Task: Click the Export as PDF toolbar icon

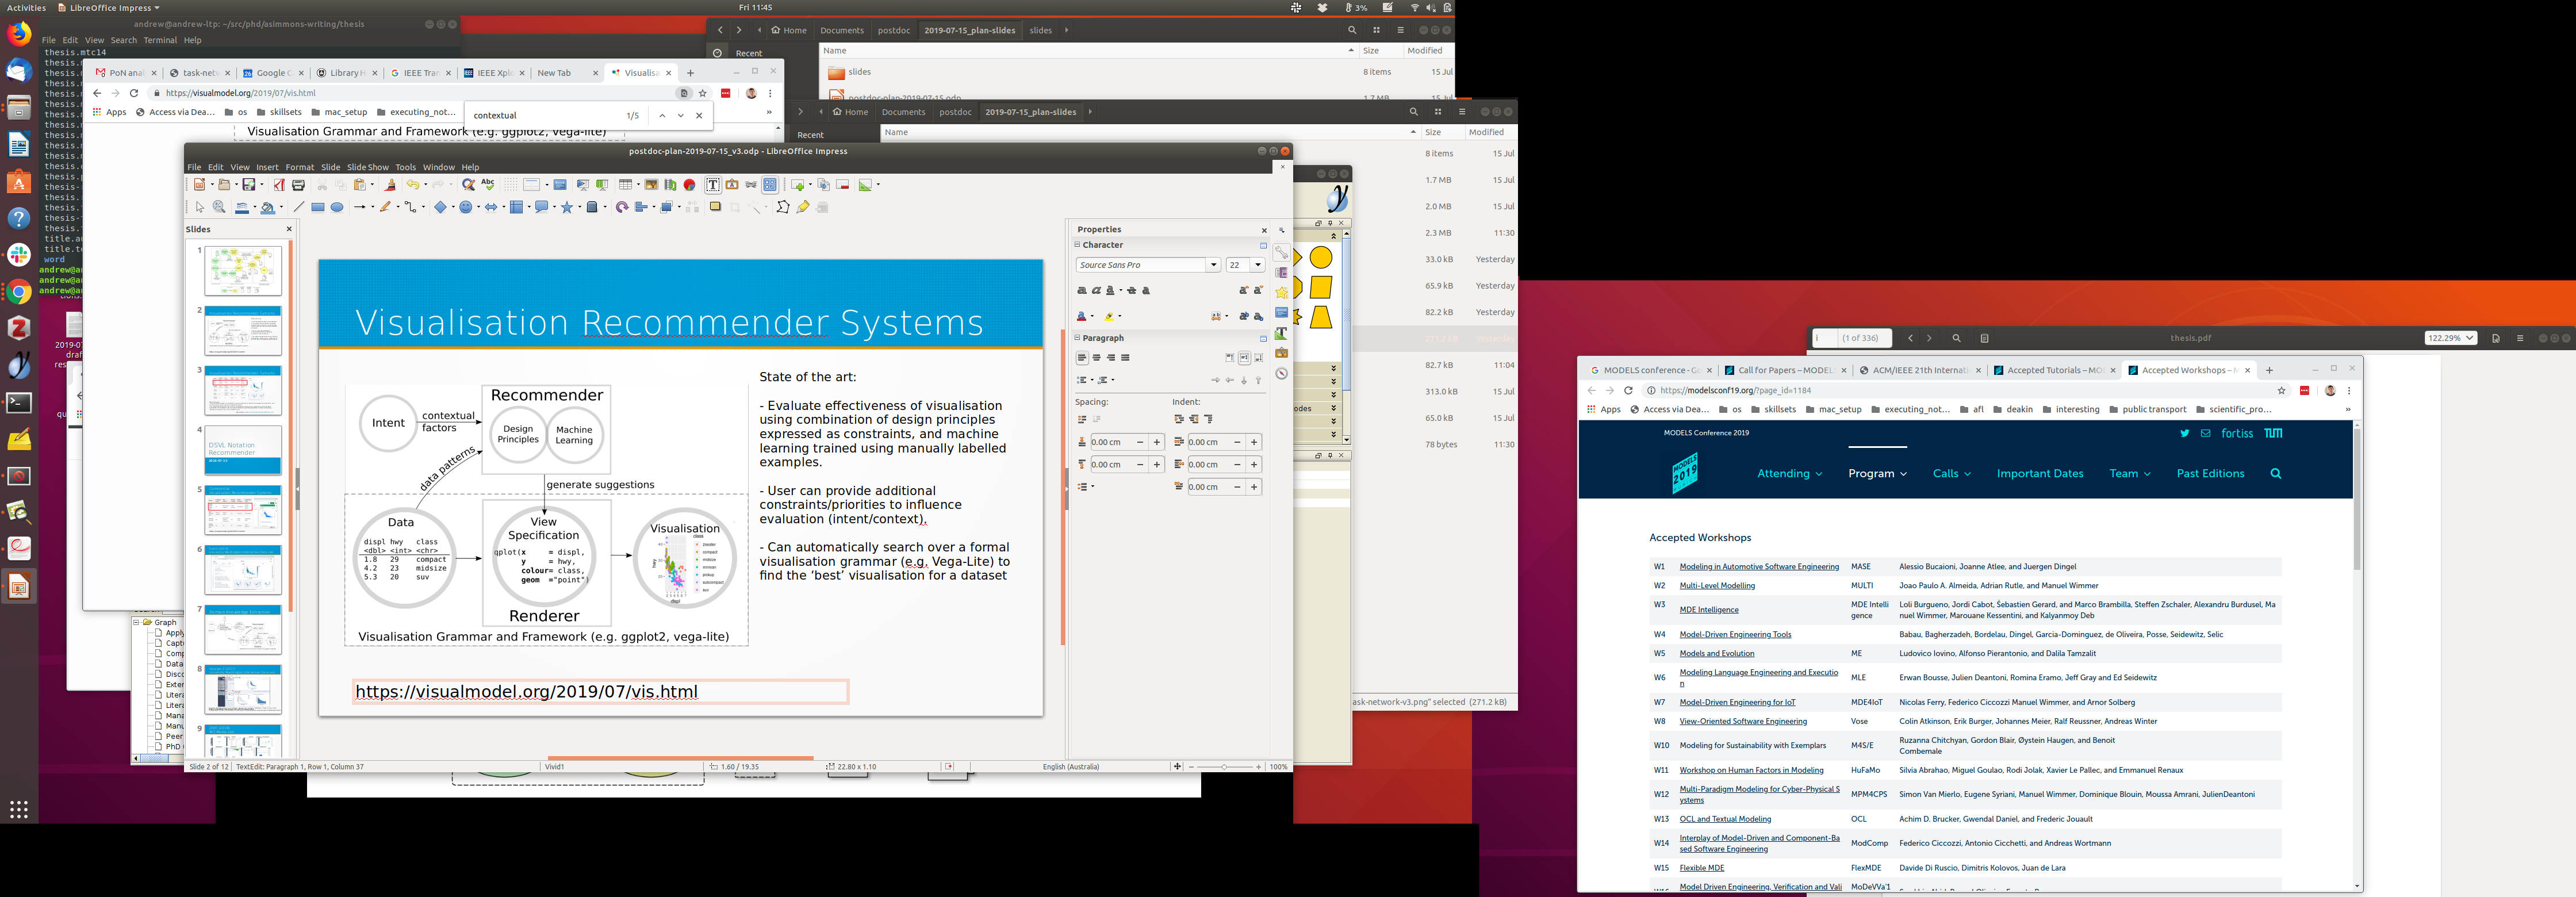Action: 279,185
